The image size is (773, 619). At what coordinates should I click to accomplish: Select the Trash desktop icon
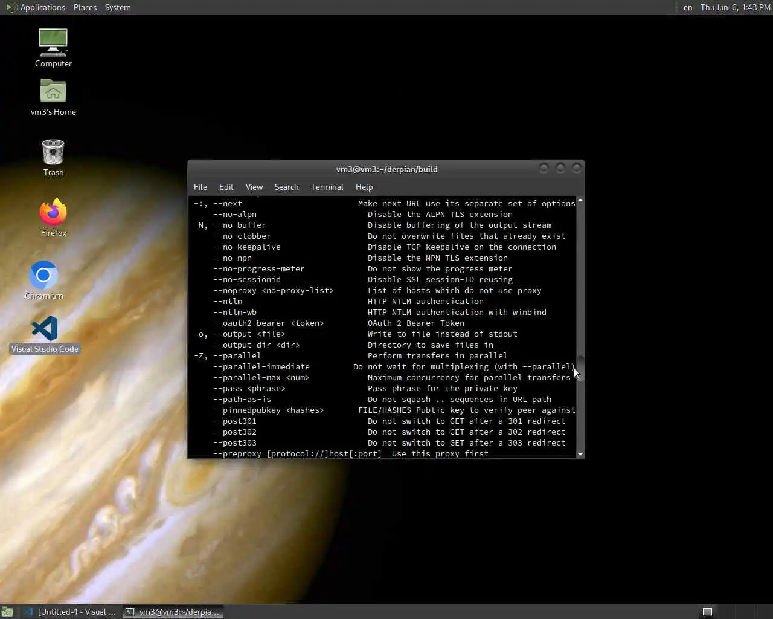tap(53, 158)
